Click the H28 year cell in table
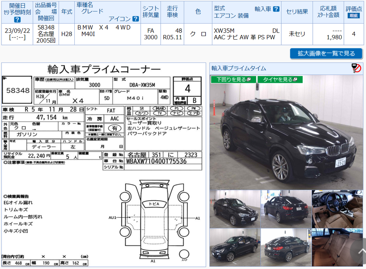This screenshot has height=269, width=366. pyautogui.click(x=67, y=34)
